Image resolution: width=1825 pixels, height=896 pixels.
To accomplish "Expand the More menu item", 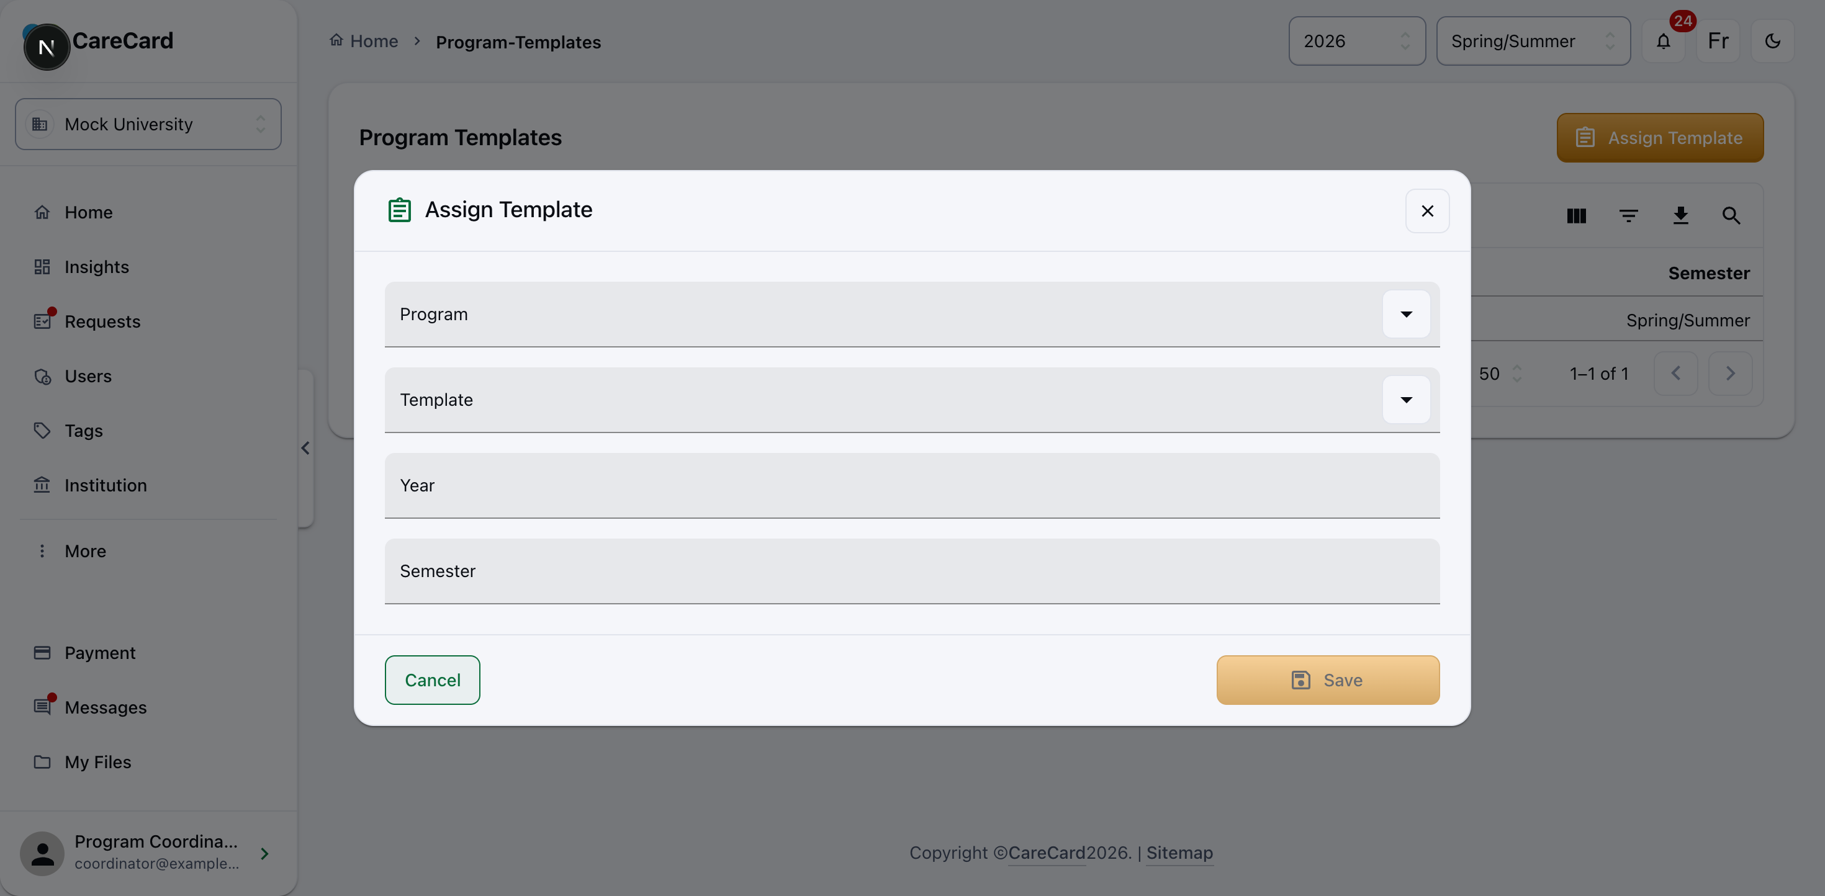I will 148,551.
